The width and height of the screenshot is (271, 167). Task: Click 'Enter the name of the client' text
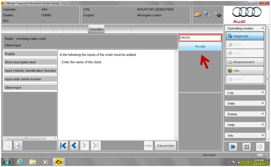point(82,62)
